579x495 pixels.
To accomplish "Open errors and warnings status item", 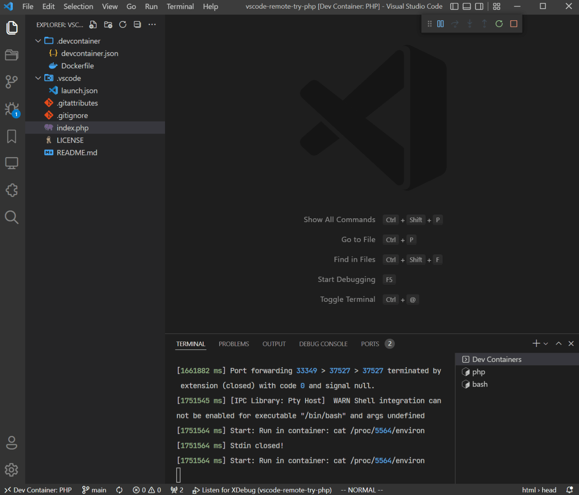I will [x=147, y=490].
